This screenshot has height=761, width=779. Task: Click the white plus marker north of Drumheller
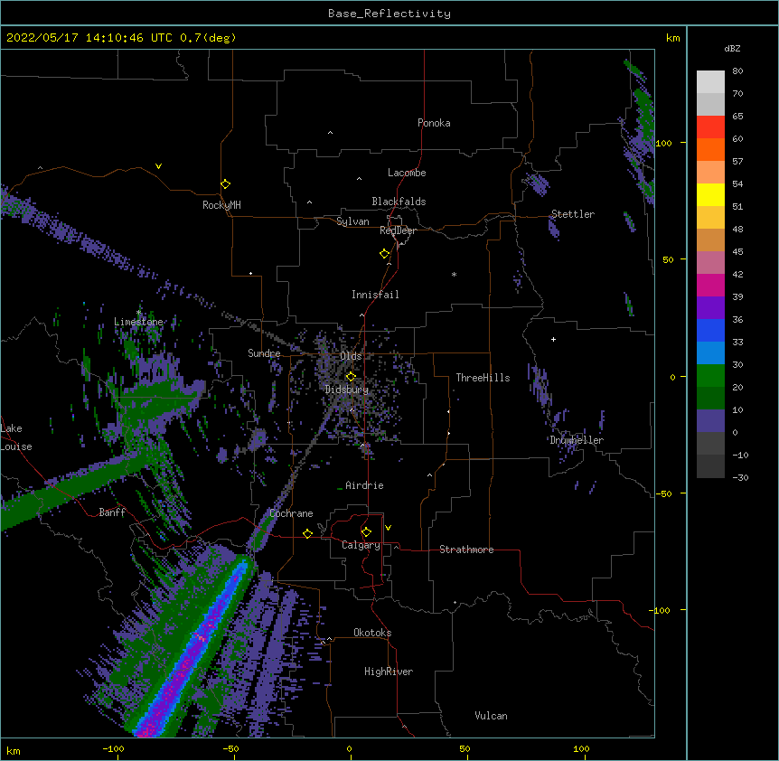coord(553,339)
